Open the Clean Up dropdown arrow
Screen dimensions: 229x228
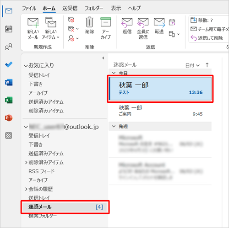click(x=77, y=29)
